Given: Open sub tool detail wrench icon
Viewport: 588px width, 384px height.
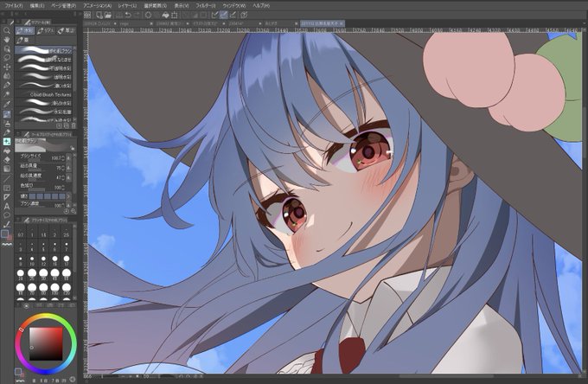Looking at the screenshot, I should (x=73, y=212).
